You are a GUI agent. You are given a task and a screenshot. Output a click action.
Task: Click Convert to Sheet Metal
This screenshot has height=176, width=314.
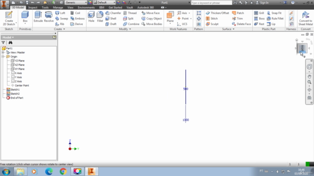[x=305, y=19]
